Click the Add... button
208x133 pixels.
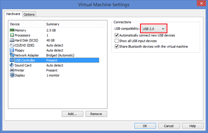72,114
